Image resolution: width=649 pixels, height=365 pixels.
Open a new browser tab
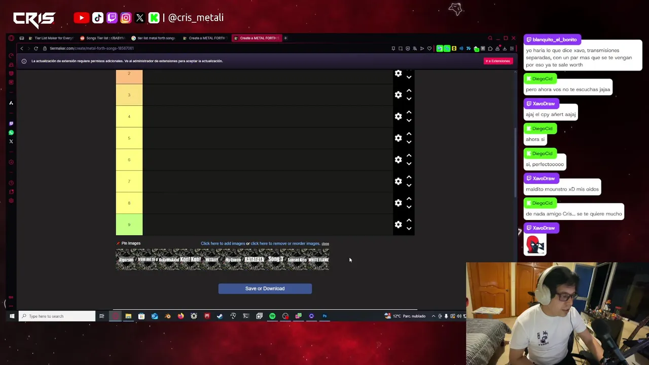click(285, 38)
